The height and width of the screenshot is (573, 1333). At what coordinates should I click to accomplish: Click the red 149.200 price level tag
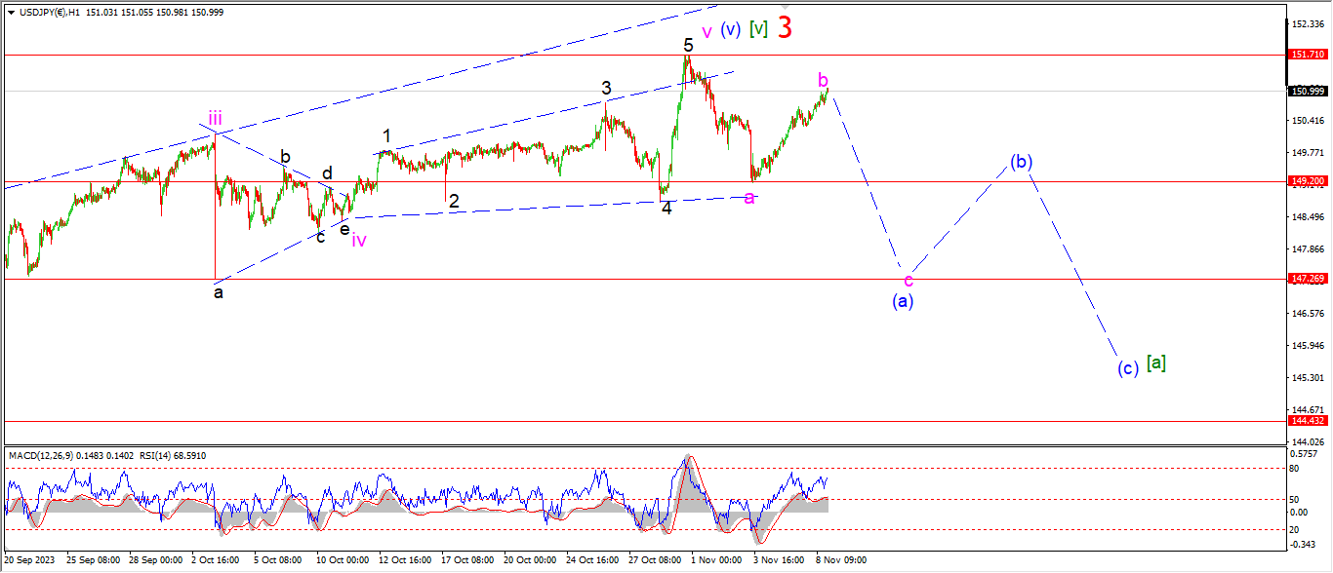[x=1308, y=181]
